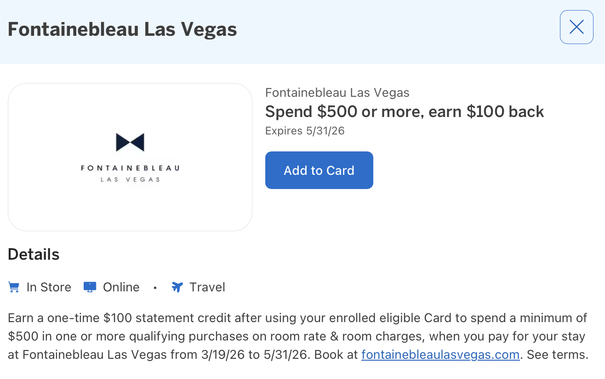
Task: Select the In Store category label
Action: tap(48, 287)
